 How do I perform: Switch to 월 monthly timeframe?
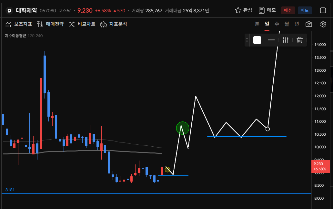click(x=287, y=24)
